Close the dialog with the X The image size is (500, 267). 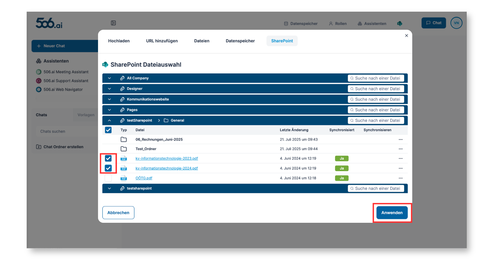click(x=406, y=36)
